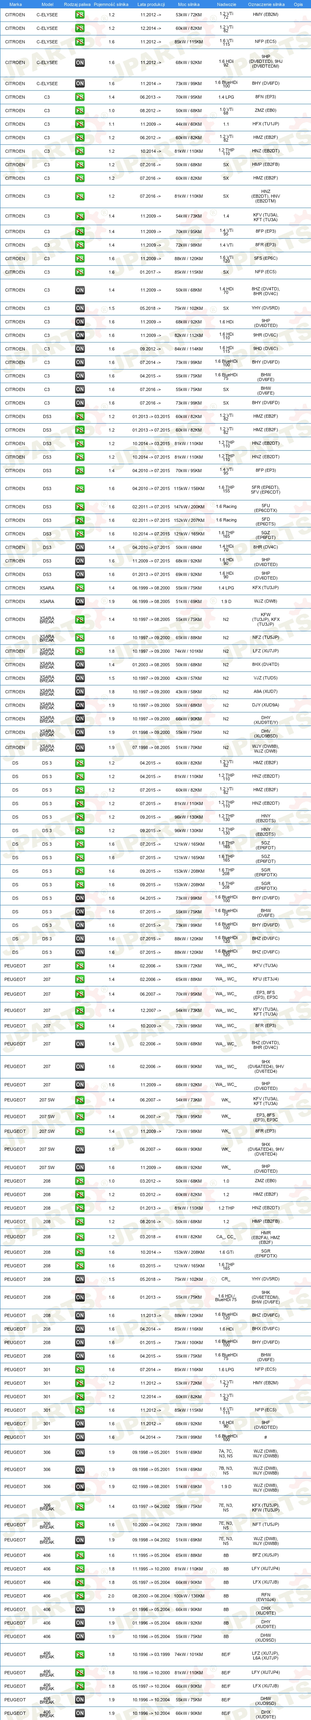Select the 1.9 D cell in XSARA row
This screenshot has width=311, height=1720.
226,601
